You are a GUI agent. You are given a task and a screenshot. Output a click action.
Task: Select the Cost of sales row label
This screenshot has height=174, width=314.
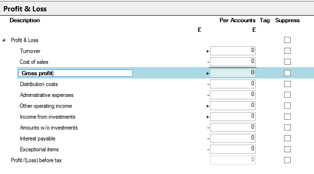pyautogui.click(x=34, y=62)
